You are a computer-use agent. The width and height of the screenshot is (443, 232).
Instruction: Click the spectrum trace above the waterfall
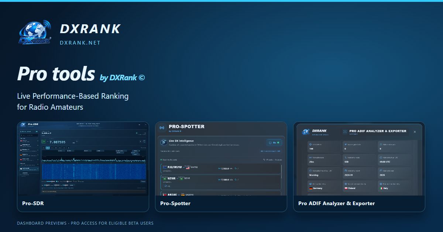(94, 160)
